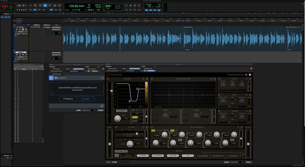Adjust the OUTPUT level fader handle

[248, 144]
